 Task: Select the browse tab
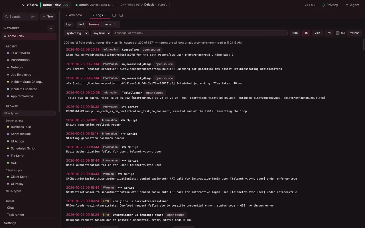click(94, 24)
